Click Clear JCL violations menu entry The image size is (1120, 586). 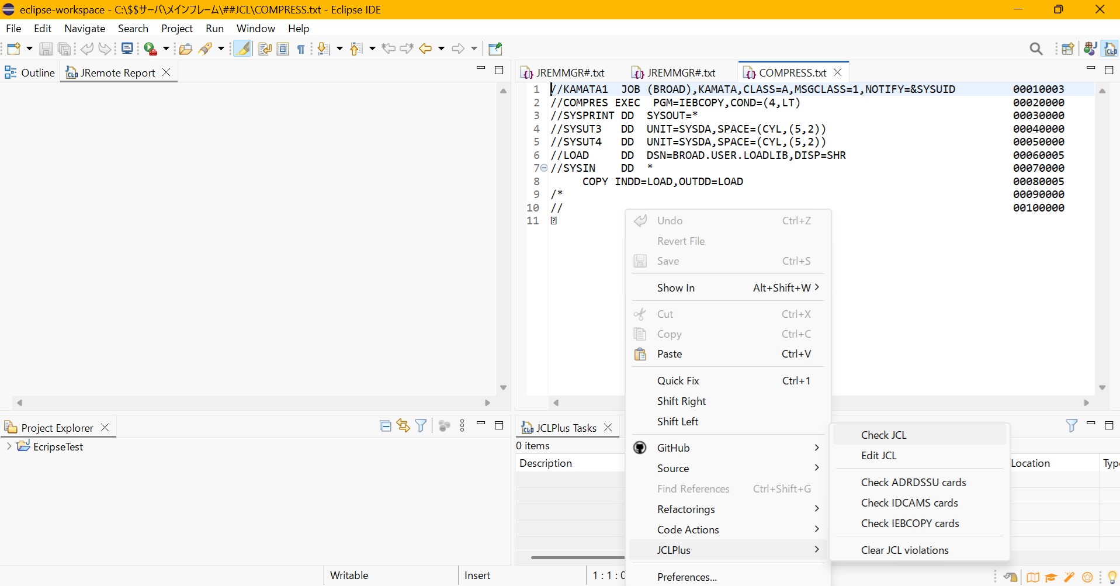coord(904,550)
